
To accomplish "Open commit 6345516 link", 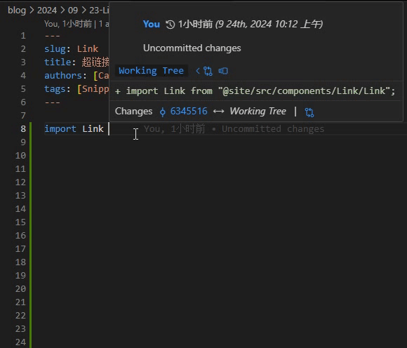I will pos(189,112).
